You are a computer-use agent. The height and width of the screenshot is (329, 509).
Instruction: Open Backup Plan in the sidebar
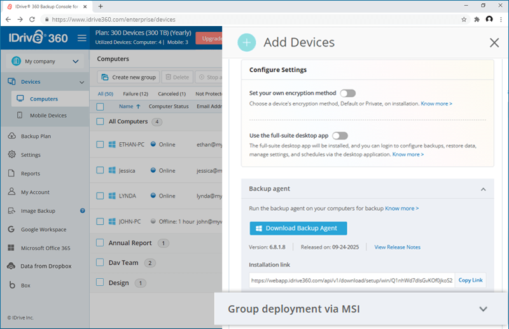click(x=36, y=136)
